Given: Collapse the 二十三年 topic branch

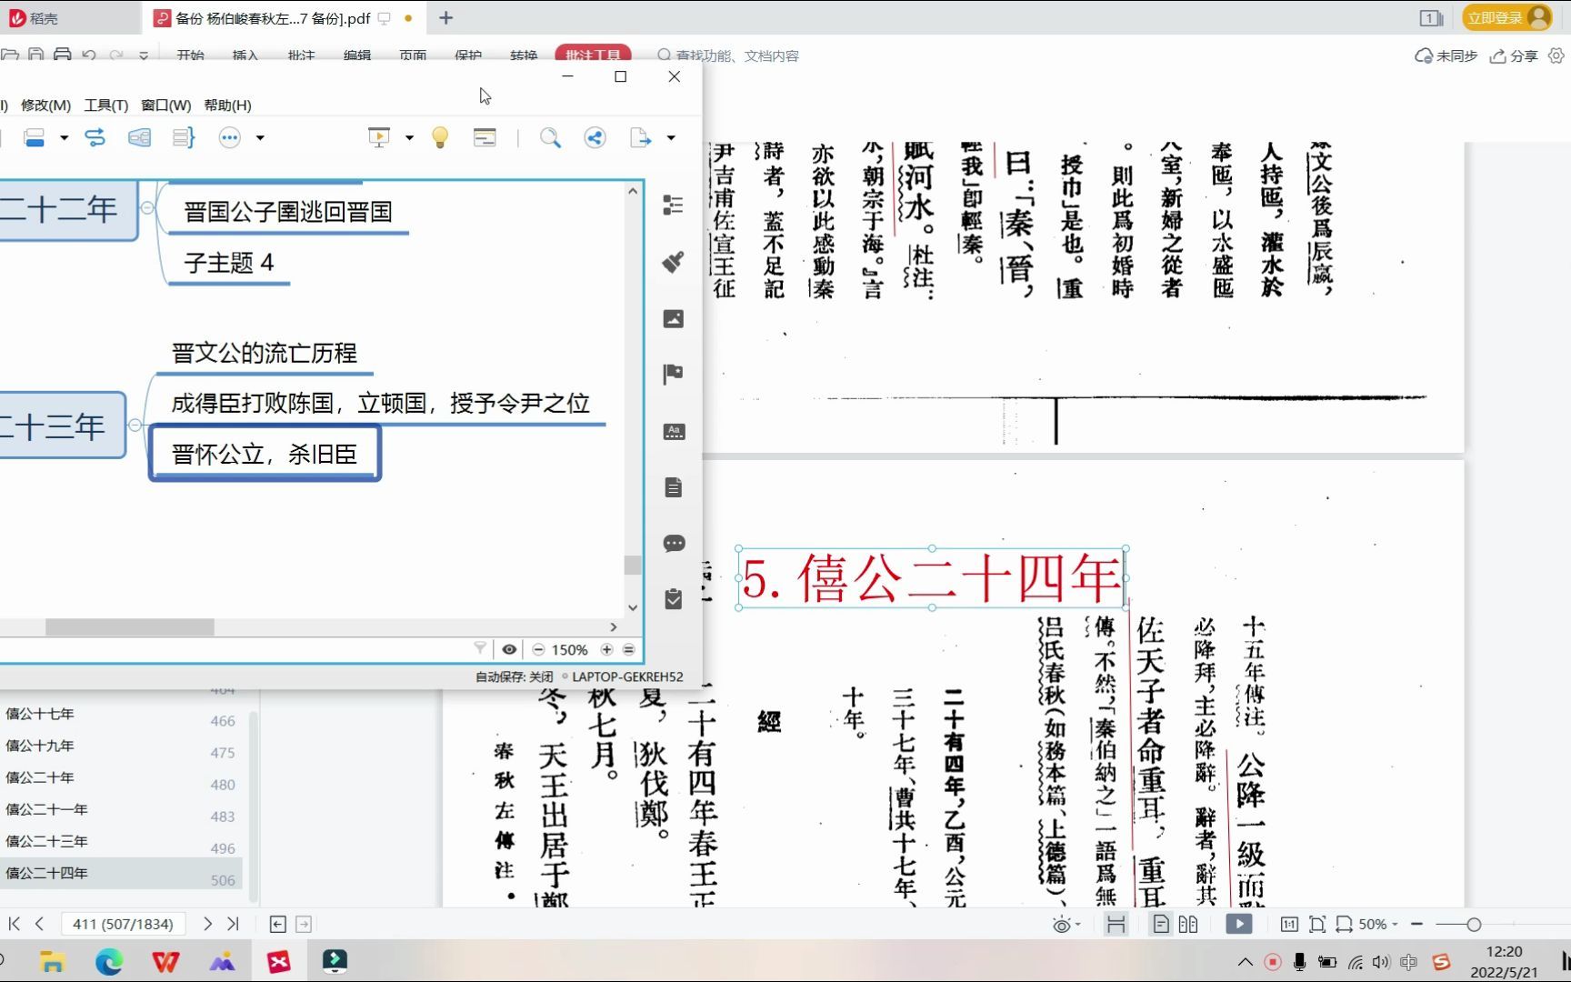Looking at the screenshot, I should pos(135,425).
